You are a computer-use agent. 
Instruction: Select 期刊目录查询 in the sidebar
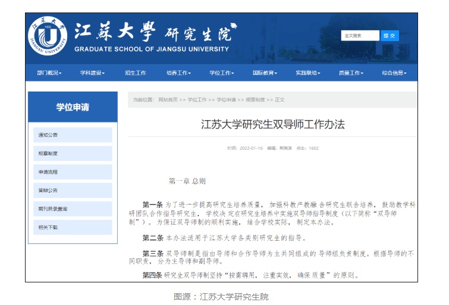pyautogui.click(x=73, y=209)
